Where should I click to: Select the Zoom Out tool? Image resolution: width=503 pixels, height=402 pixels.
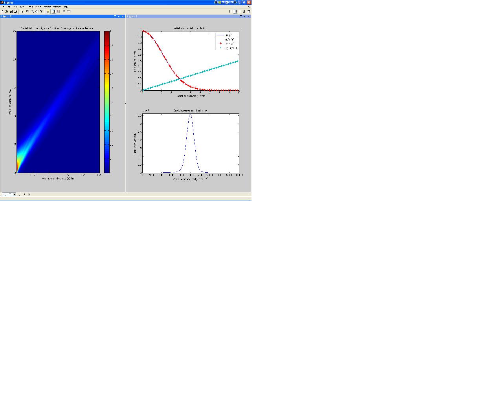tap(32, 11)
